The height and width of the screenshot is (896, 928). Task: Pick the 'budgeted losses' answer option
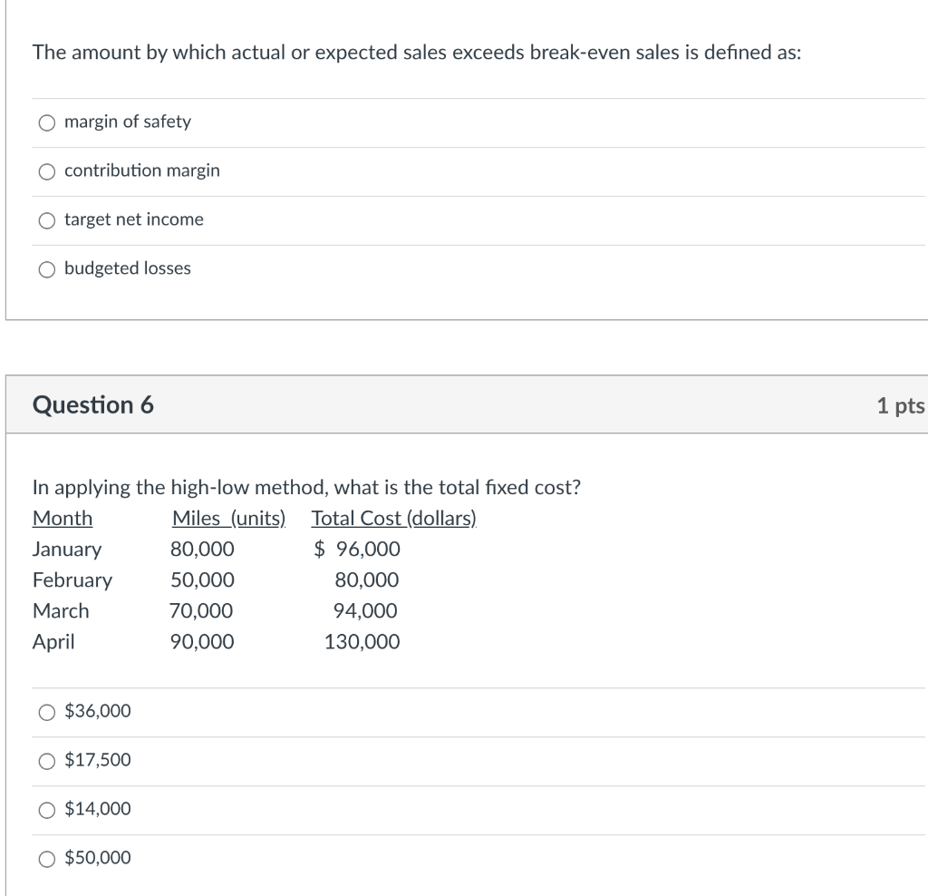[x=47, y=269]
